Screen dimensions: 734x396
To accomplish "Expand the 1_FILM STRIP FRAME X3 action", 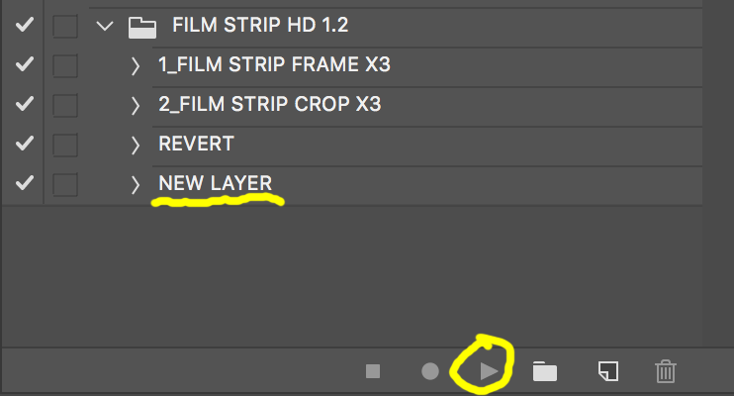I will tap(136, 66).
